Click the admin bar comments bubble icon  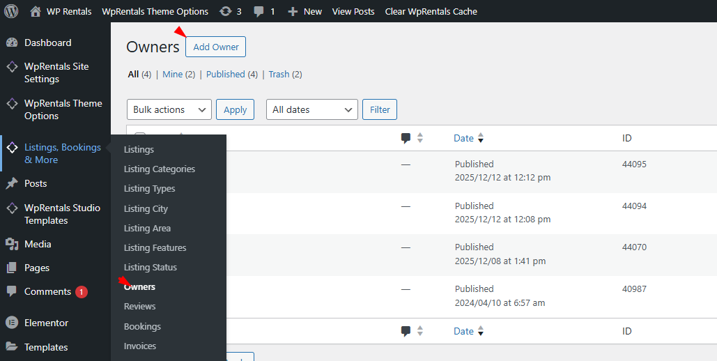(259, 12)
